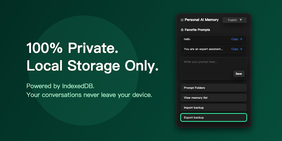The image size is (282, 141).
Task: Copy the "hello" prompt
Action: pos(235,39)
